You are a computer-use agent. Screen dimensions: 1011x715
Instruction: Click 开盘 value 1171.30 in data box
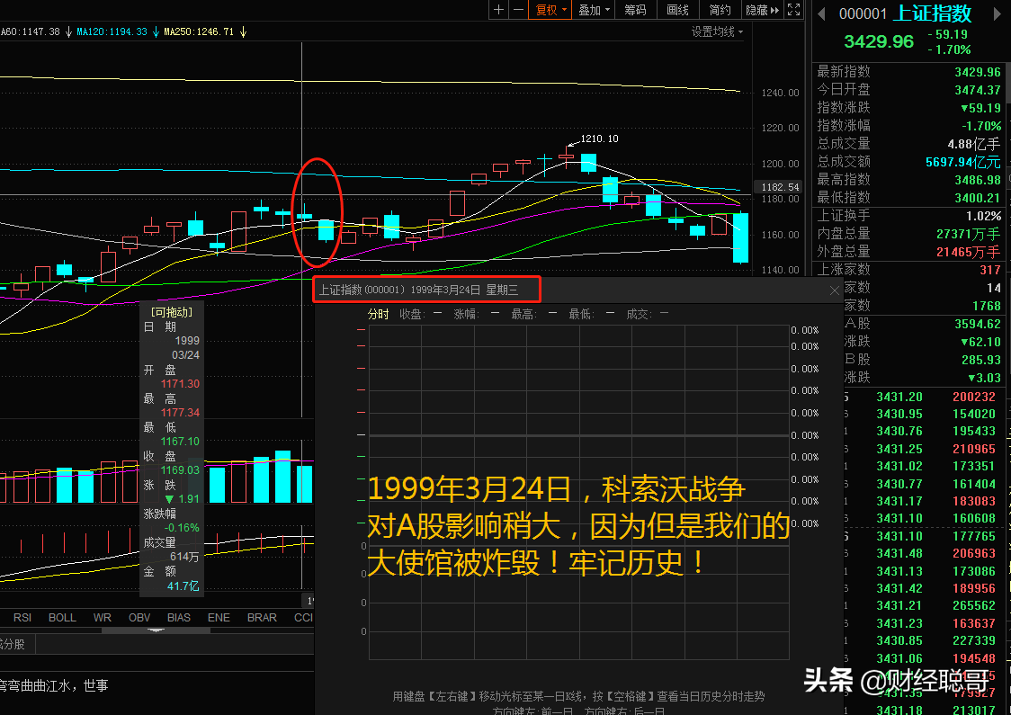[x=180, y=384]
